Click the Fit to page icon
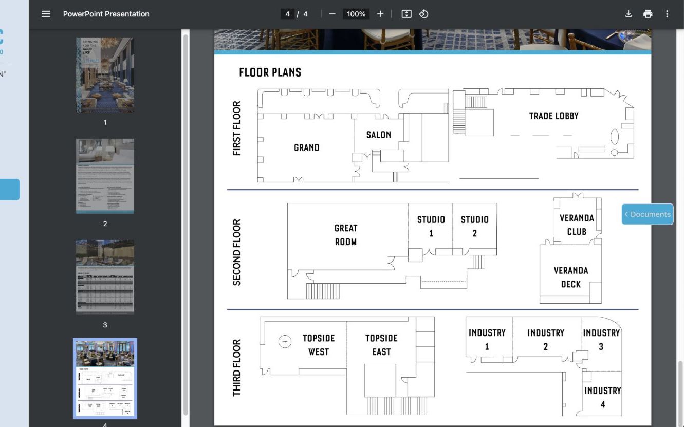 [406, 14]
